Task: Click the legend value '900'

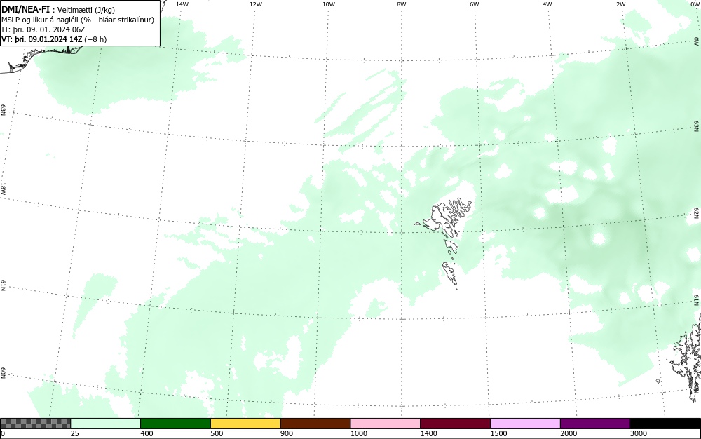Action: pyautogui.click(x=287, y=433)
